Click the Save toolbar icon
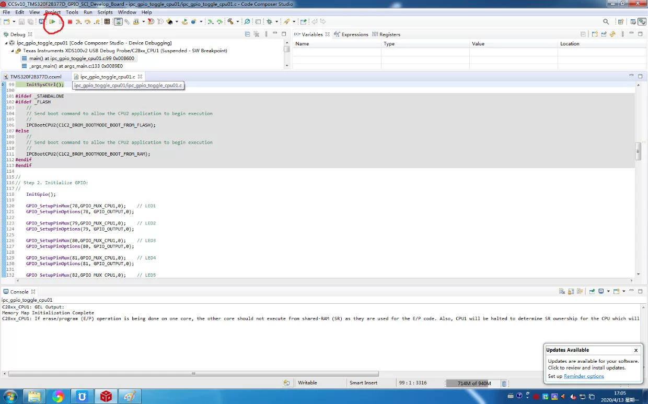The width and height of the screenshot is (648, 404). coord(21,21)
